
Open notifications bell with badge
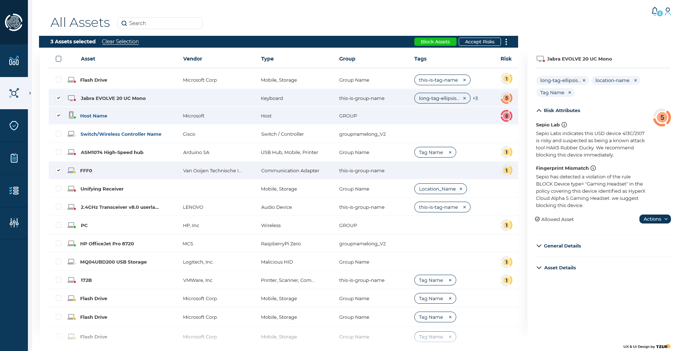[x=656, y=12]
